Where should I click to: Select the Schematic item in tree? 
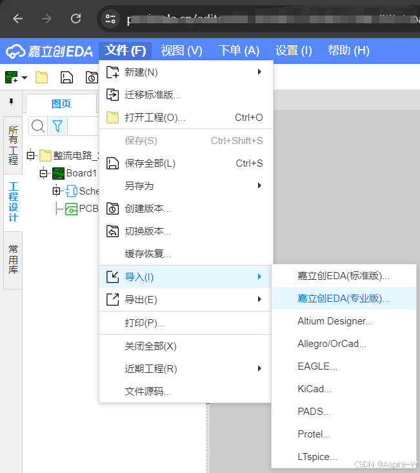coord(82,191)
